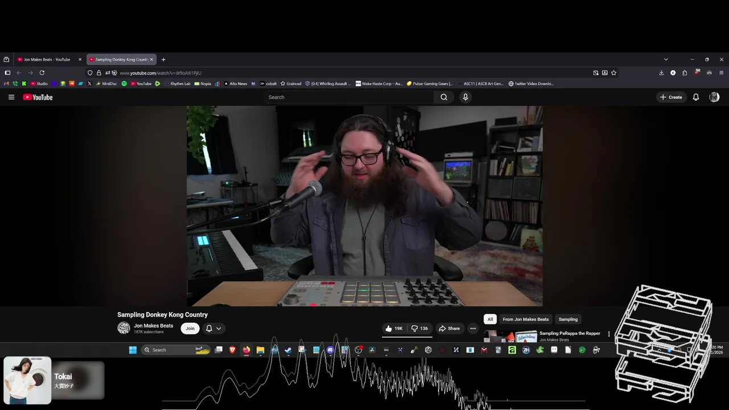Open File Explorer from the taskbar

click(260, 350)
